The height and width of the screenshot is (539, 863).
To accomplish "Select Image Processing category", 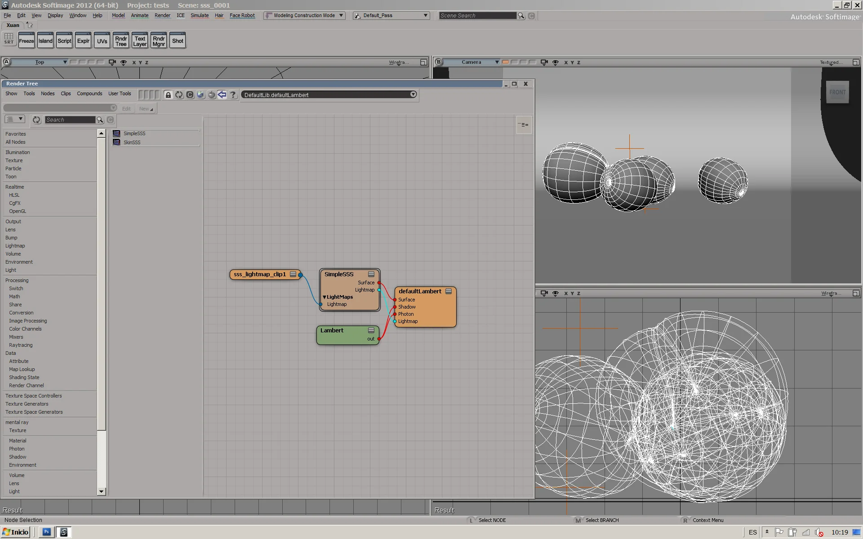I will [28, 321].
